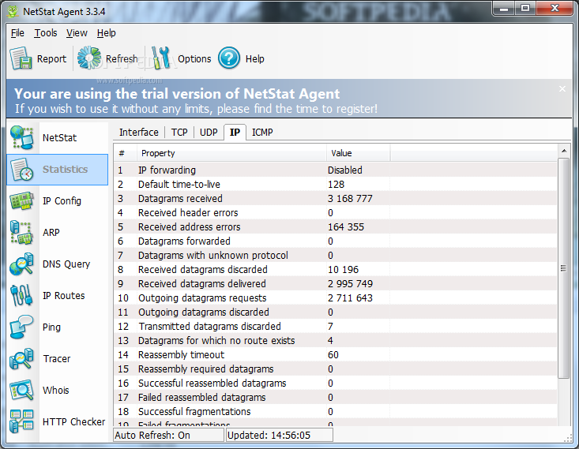The width and height of the screenshot is (579, 449).
Task: Click the Report toolbar label
Action: click(51, 58)
